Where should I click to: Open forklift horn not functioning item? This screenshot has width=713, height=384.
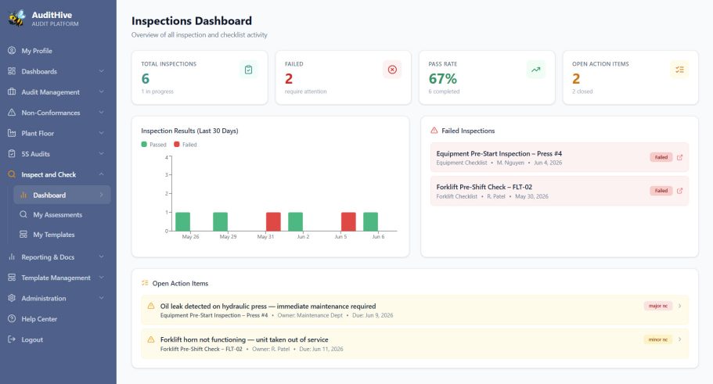[x=415, y=343]
